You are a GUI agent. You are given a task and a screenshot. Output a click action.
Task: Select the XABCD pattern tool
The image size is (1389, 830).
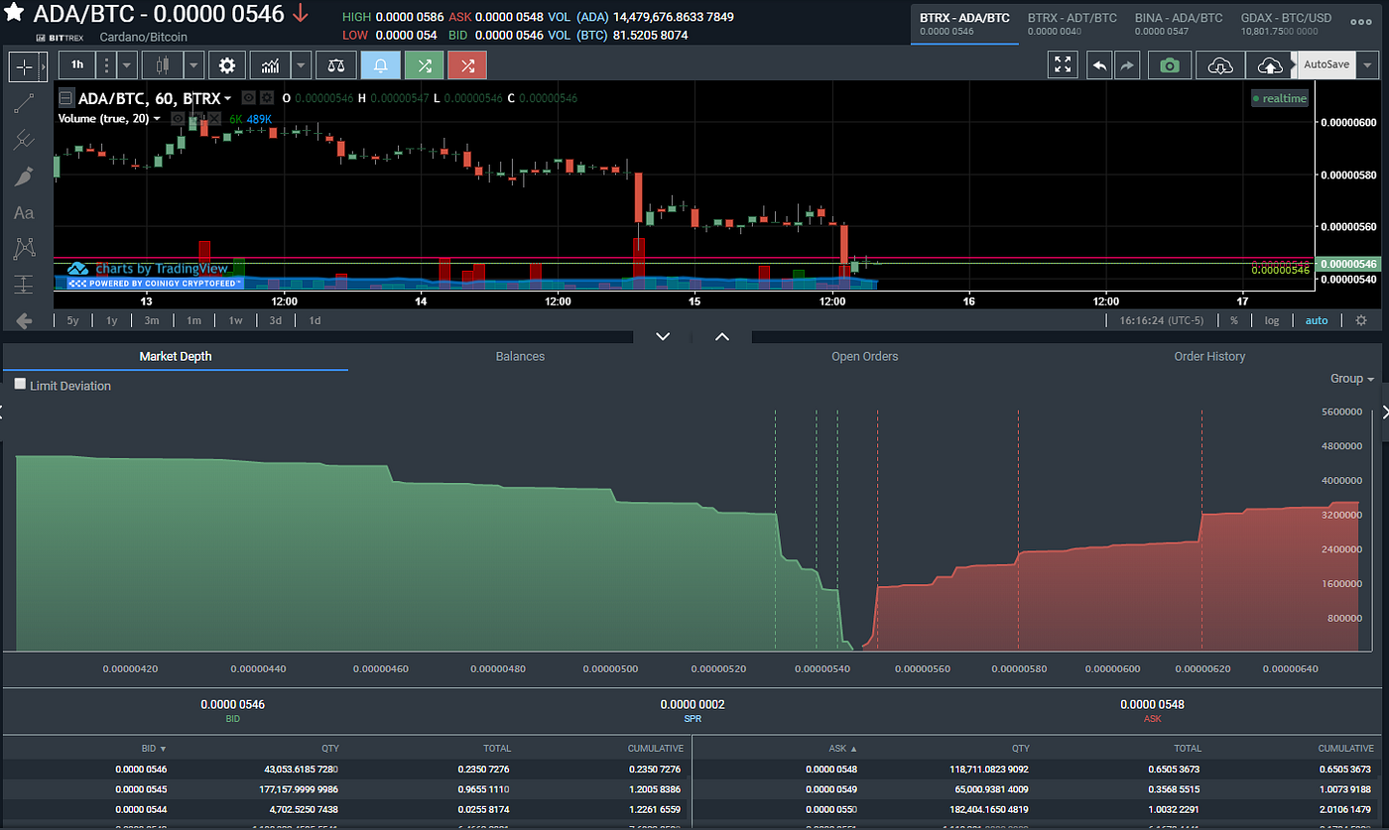point(24,248)
